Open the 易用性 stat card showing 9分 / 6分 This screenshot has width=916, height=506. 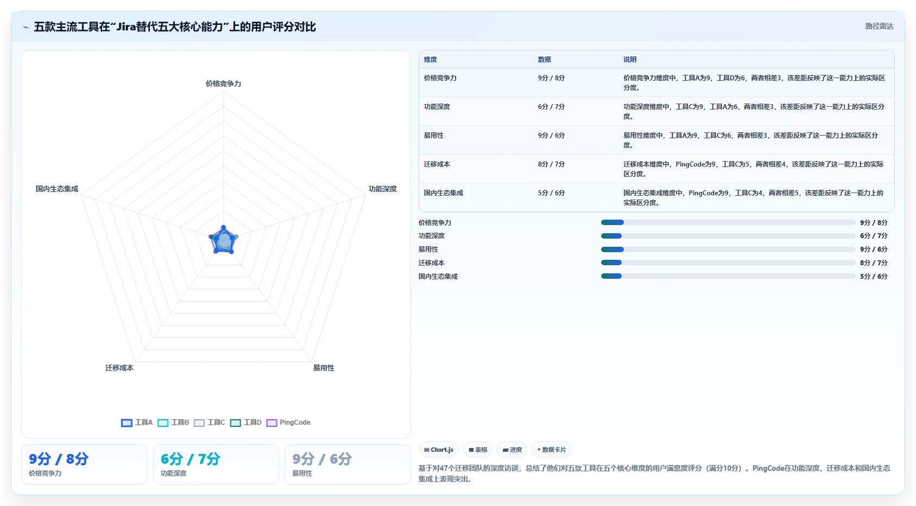[348, 464]
